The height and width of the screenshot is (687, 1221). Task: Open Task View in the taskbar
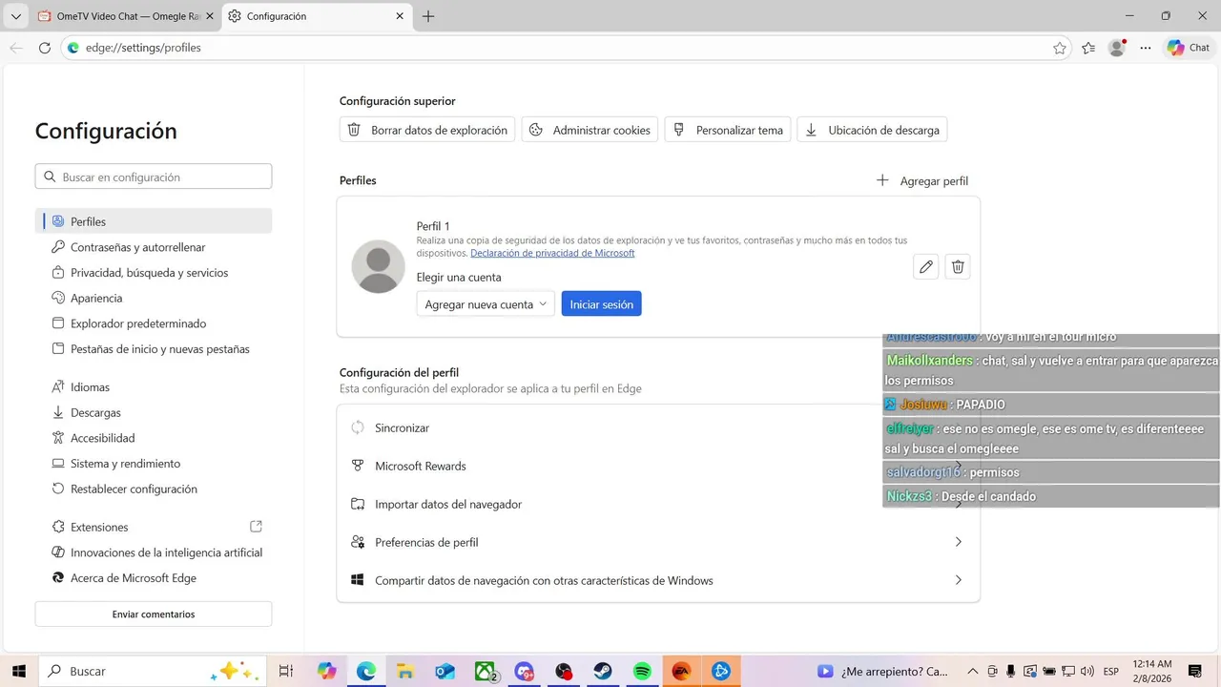285,671
